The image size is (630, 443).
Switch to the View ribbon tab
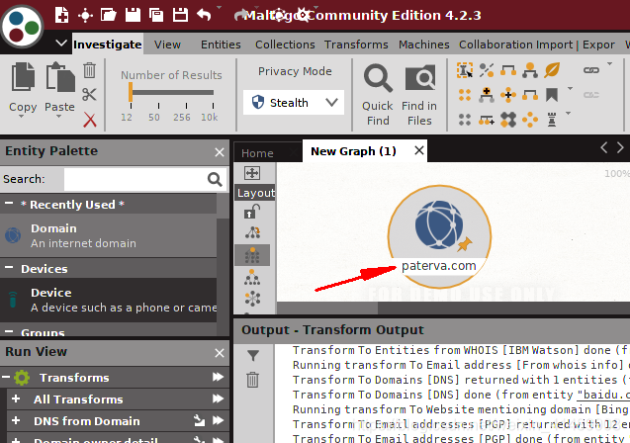167,44
